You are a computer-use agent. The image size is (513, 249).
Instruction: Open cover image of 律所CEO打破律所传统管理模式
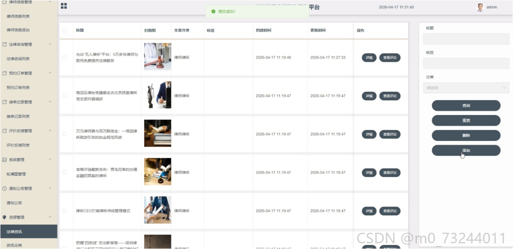[x=157, y=210]
